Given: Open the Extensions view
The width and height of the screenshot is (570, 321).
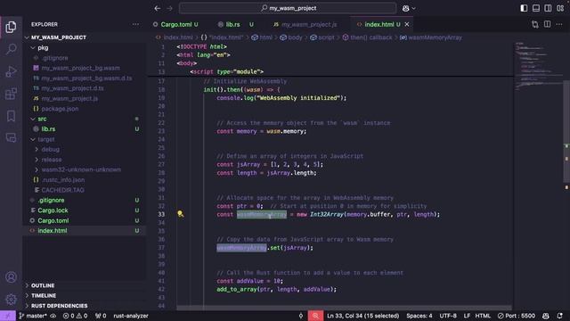Looking at the screenshot, I should pos(11,94).
